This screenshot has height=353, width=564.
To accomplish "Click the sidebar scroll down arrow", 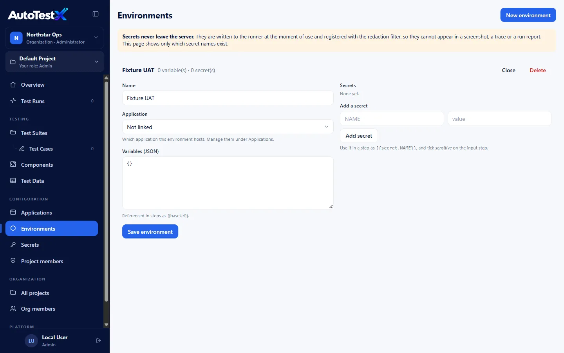I will coord(106,325).
